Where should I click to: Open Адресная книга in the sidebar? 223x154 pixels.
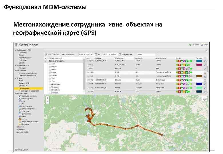tap(22, 132)
